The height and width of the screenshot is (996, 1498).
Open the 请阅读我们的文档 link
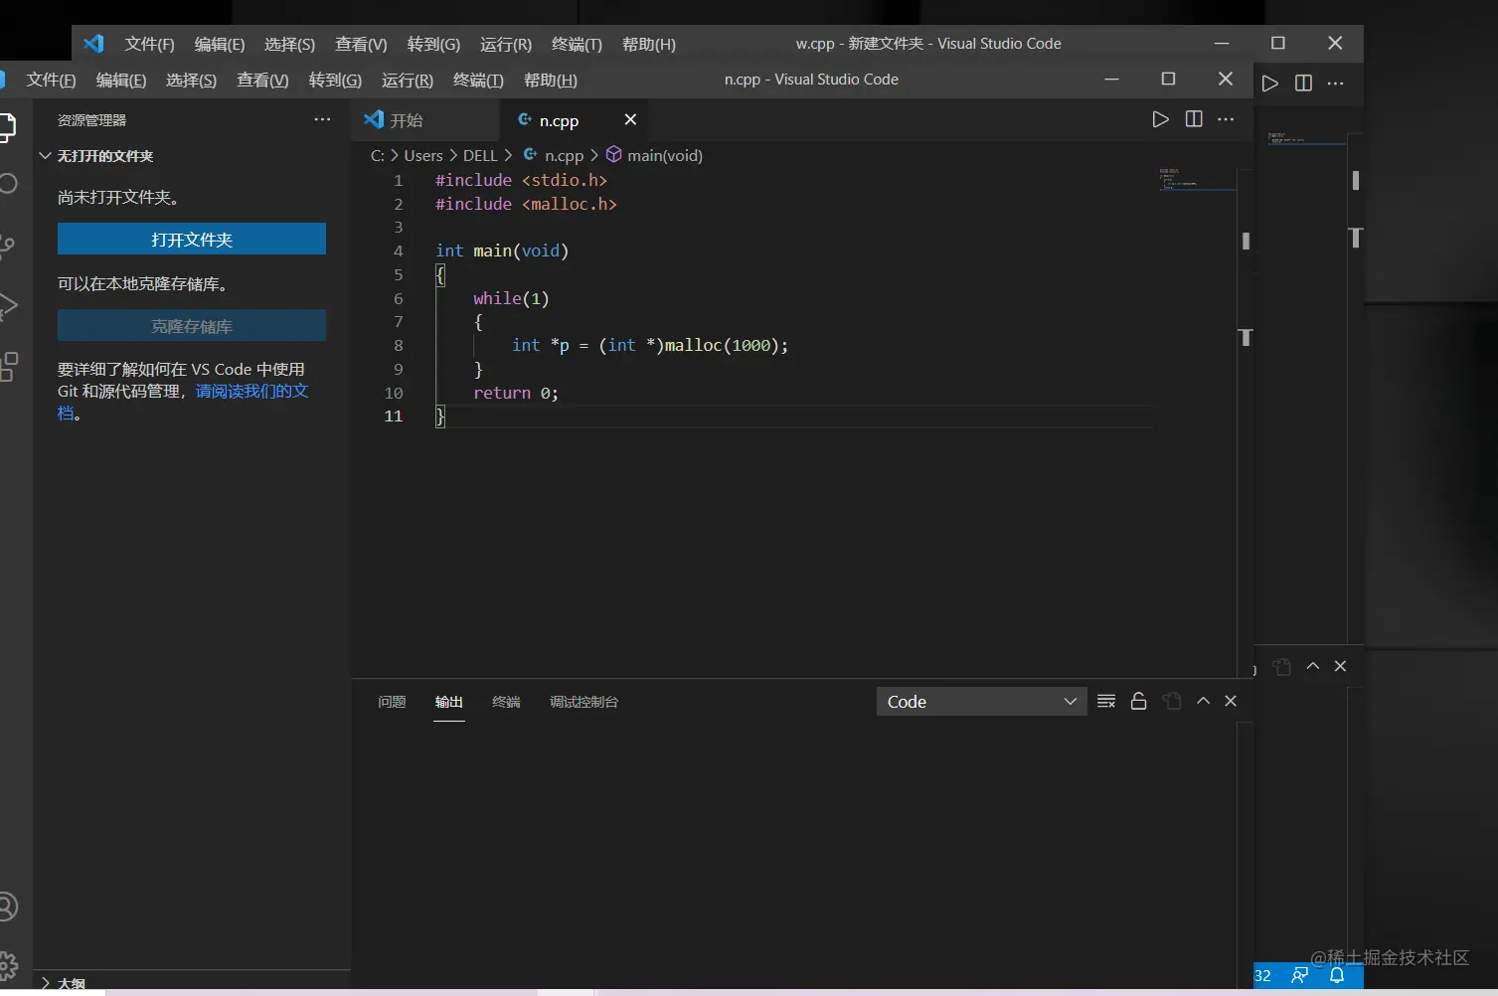pyautogui.click(x=251, y=391)
